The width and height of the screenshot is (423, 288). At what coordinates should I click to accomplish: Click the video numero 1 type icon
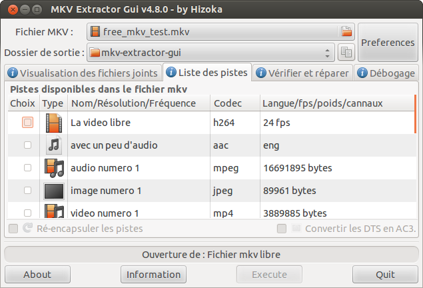53,212
